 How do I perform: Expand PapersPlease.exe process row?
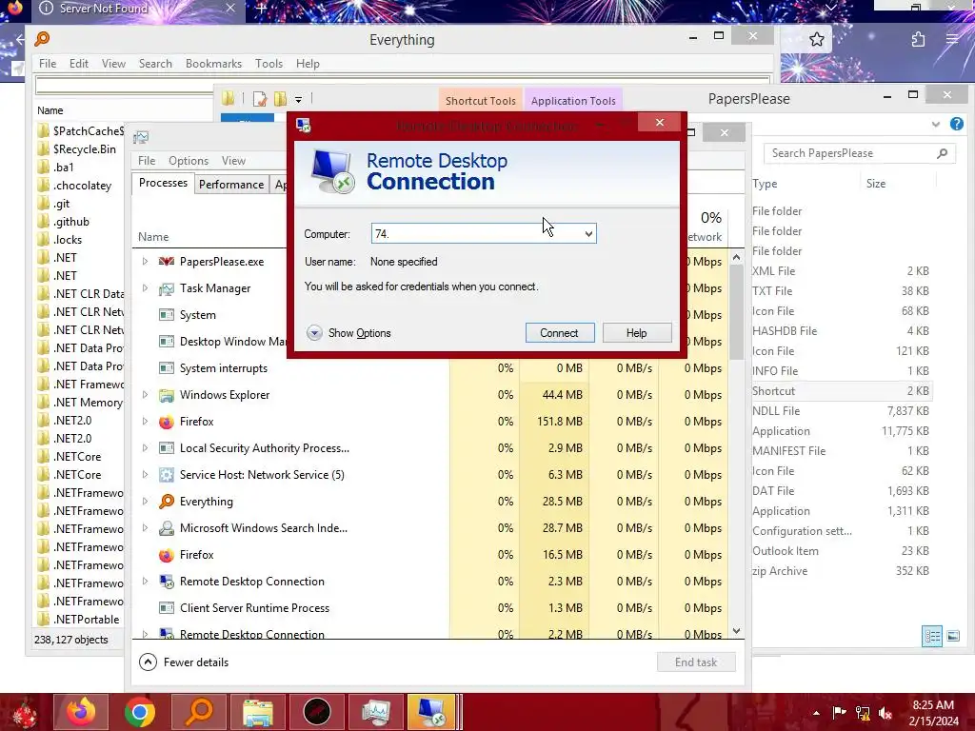pyautogui.click(x=145, y=262)
